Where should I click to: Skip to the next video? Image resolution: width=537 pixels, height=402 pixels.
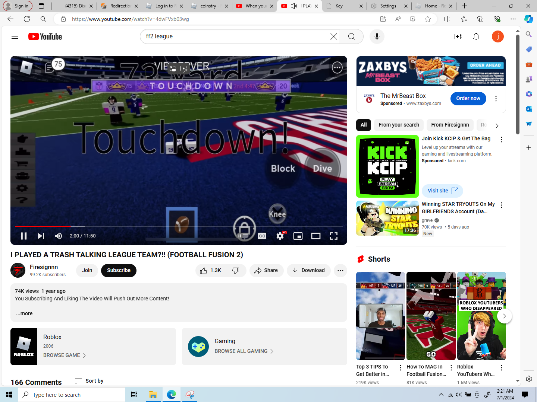[x=41, y=236]
